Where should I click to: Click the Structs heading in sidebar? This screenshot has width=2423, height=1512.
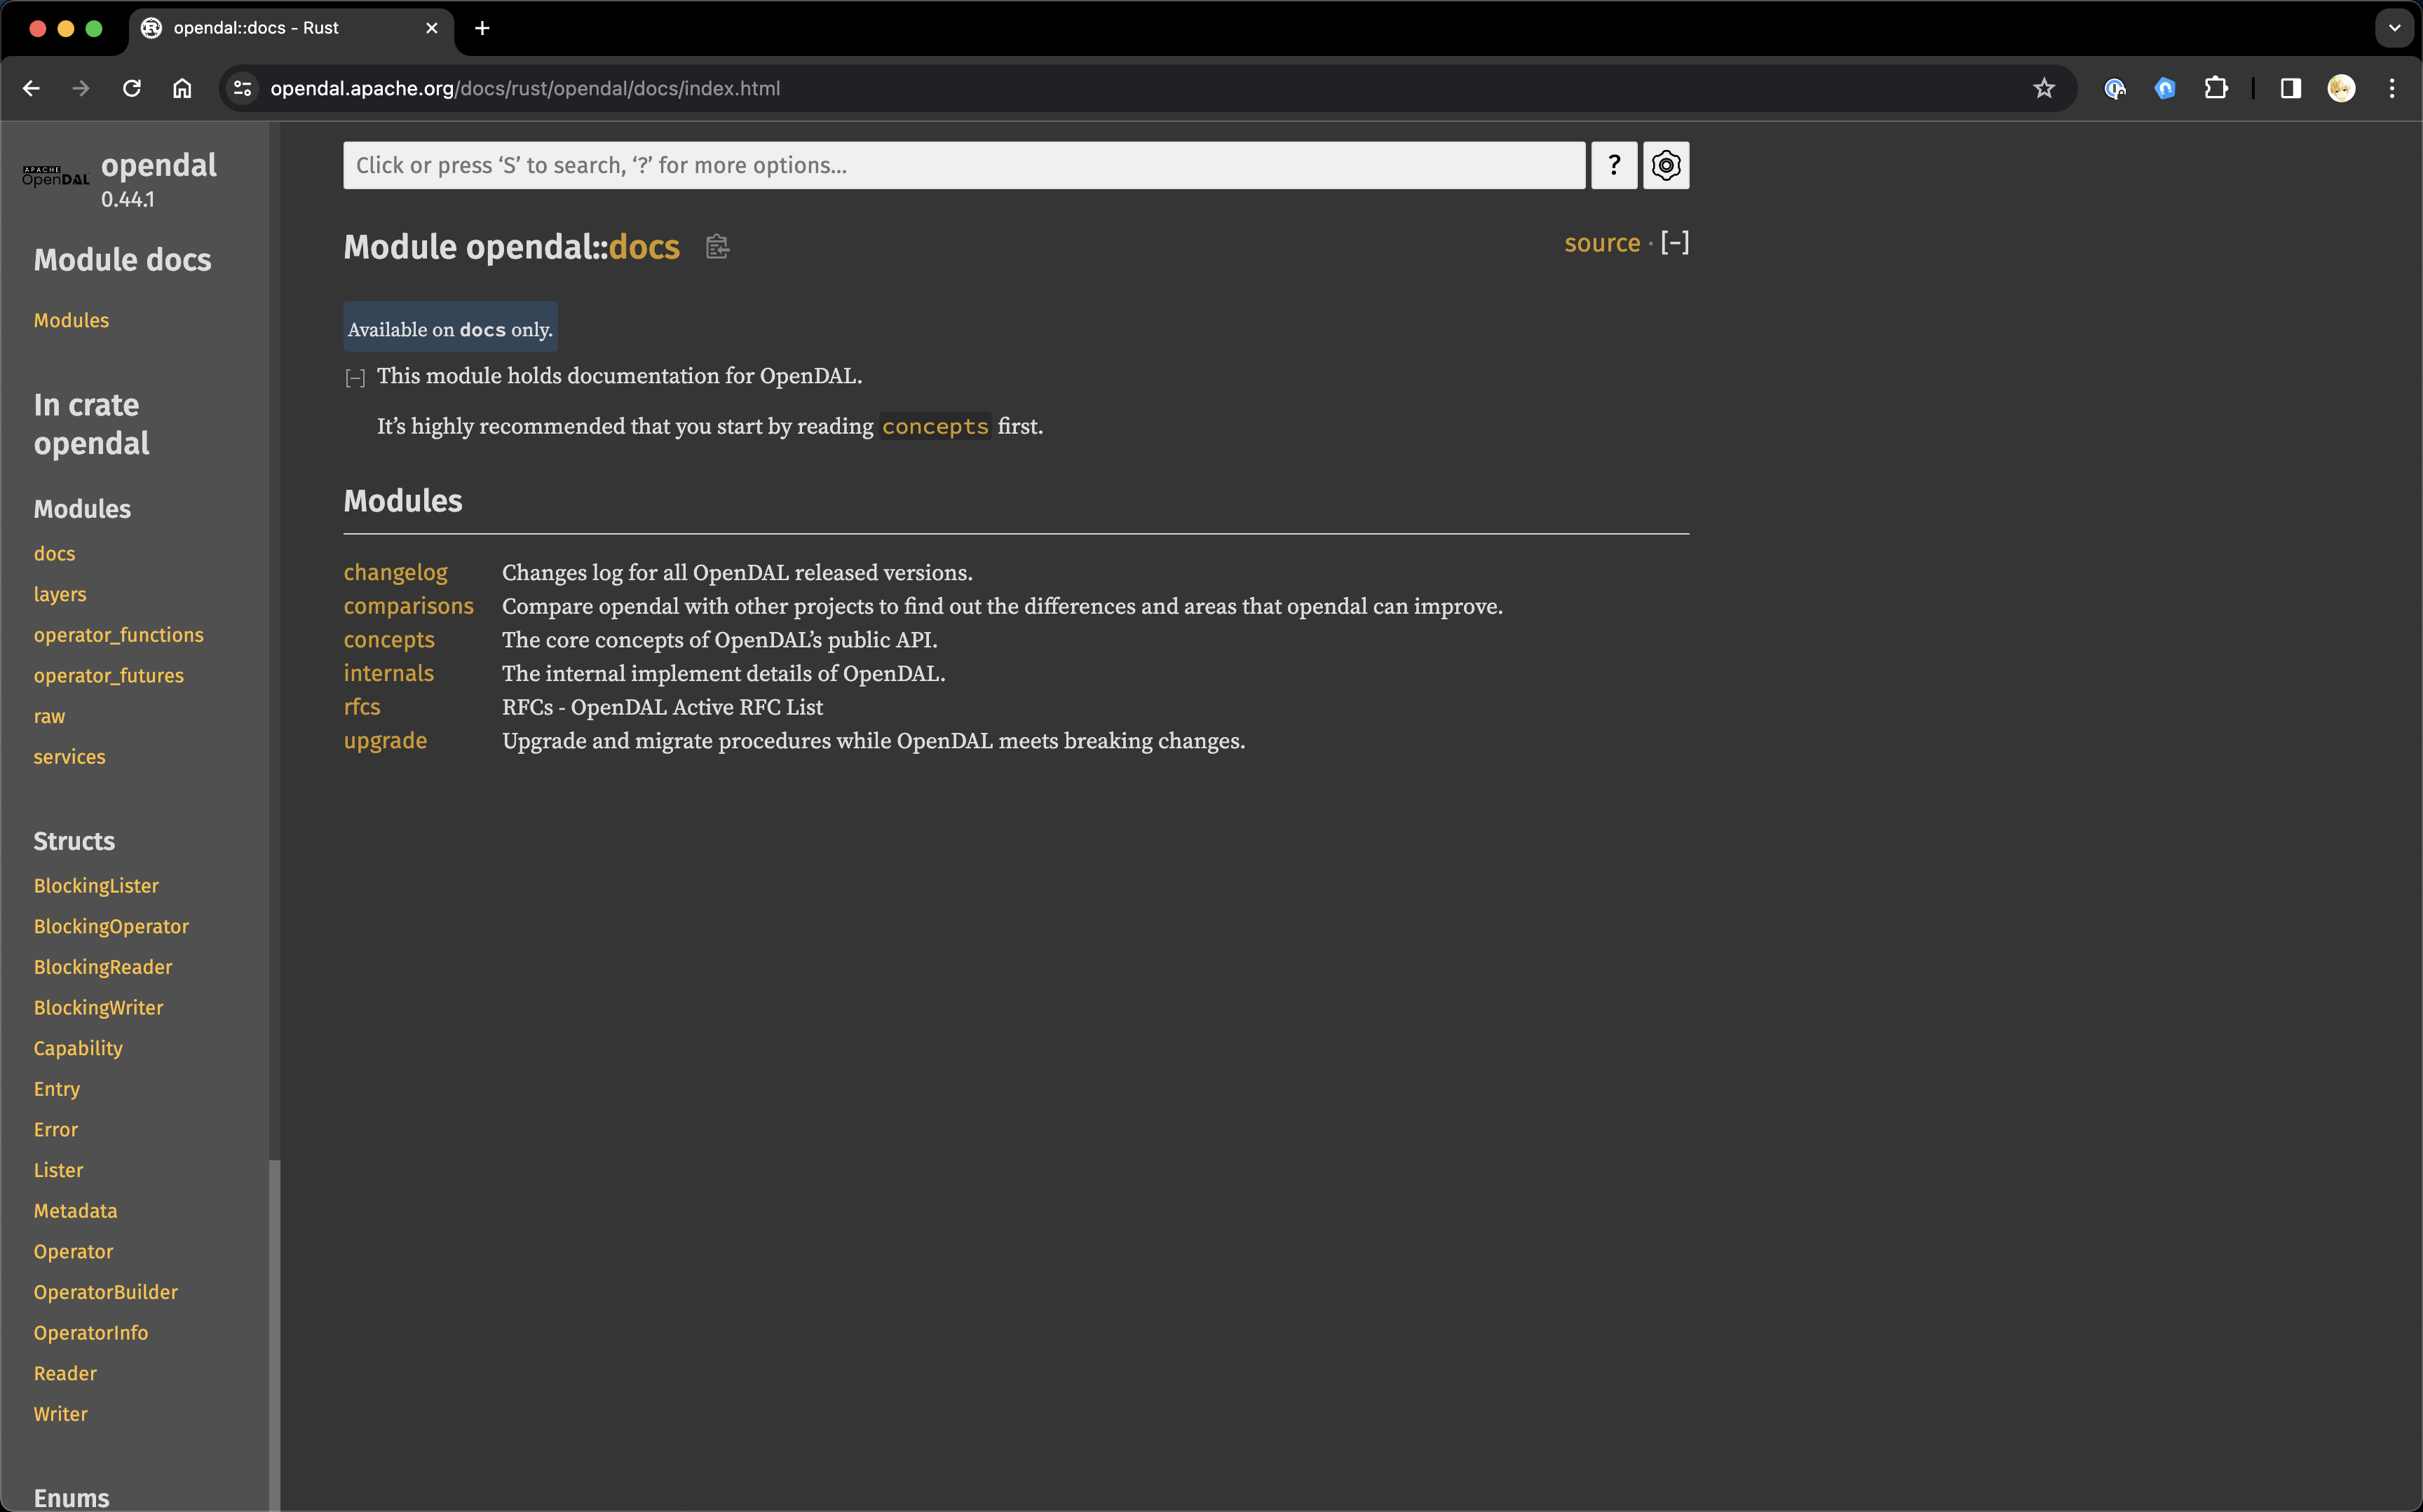(x=74, y=841)
